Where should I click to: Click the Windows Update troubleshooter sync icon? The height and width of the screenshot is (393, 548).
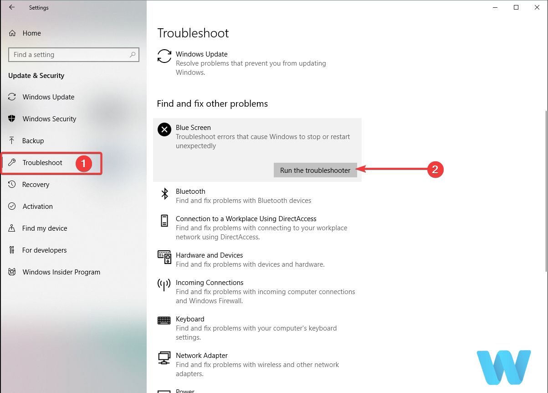point(164,57)
